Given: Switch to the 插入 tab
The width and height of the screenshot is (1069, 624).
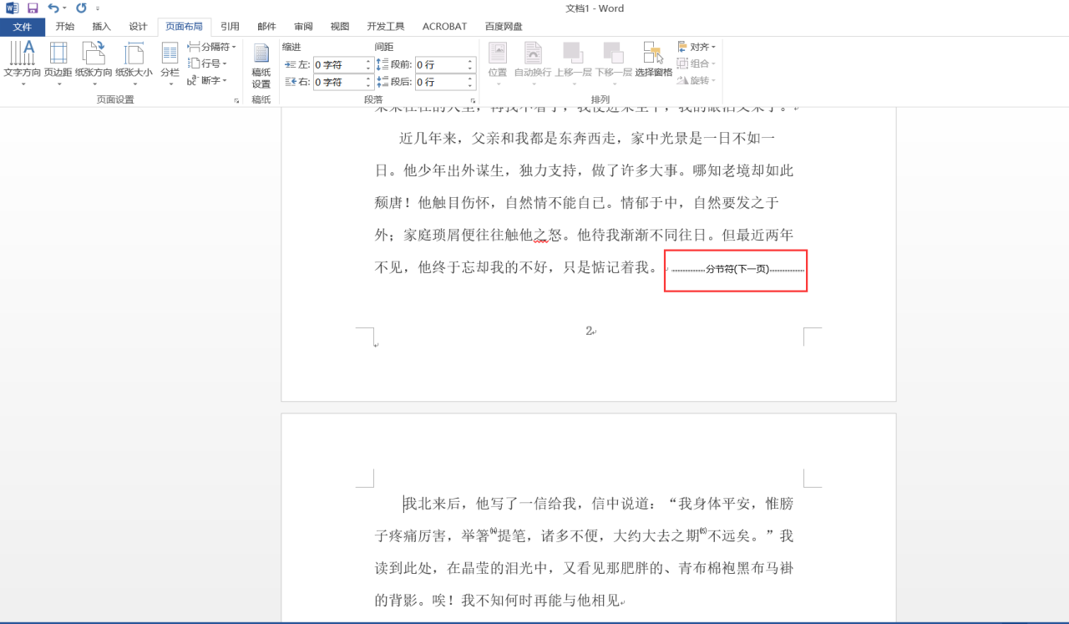Looking at the screenshot, I should [x=102, y=27].
